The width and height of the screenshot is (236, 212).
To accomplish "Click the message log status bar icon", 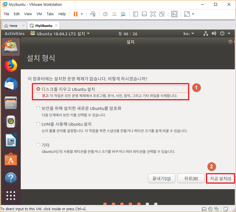I will pyautogui.click(x=225, y=209).
